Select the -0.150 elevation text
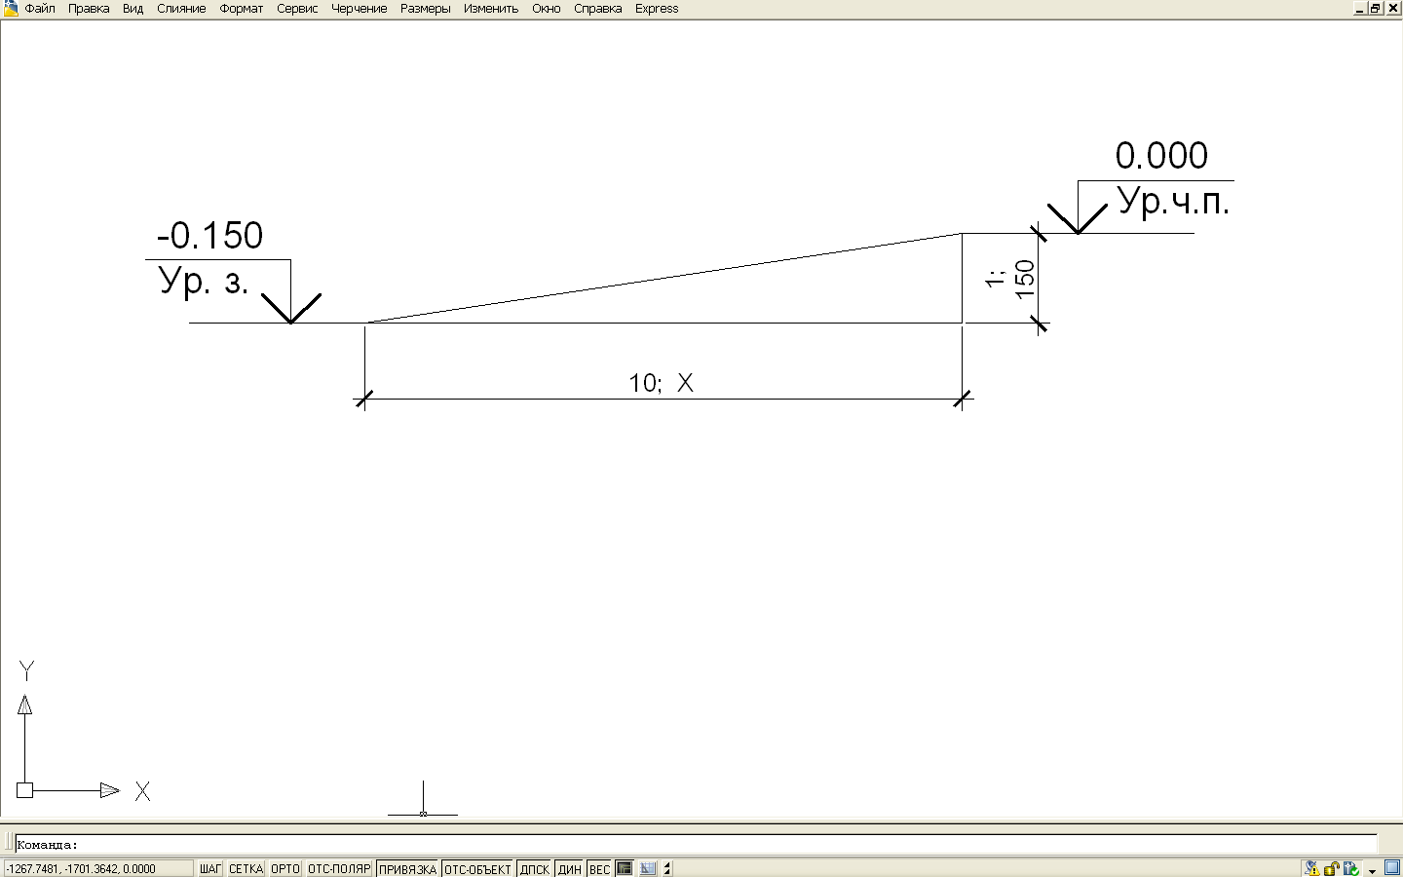Image resolution: width=1403 pixels, height=877 pixels. coord(209,236)
